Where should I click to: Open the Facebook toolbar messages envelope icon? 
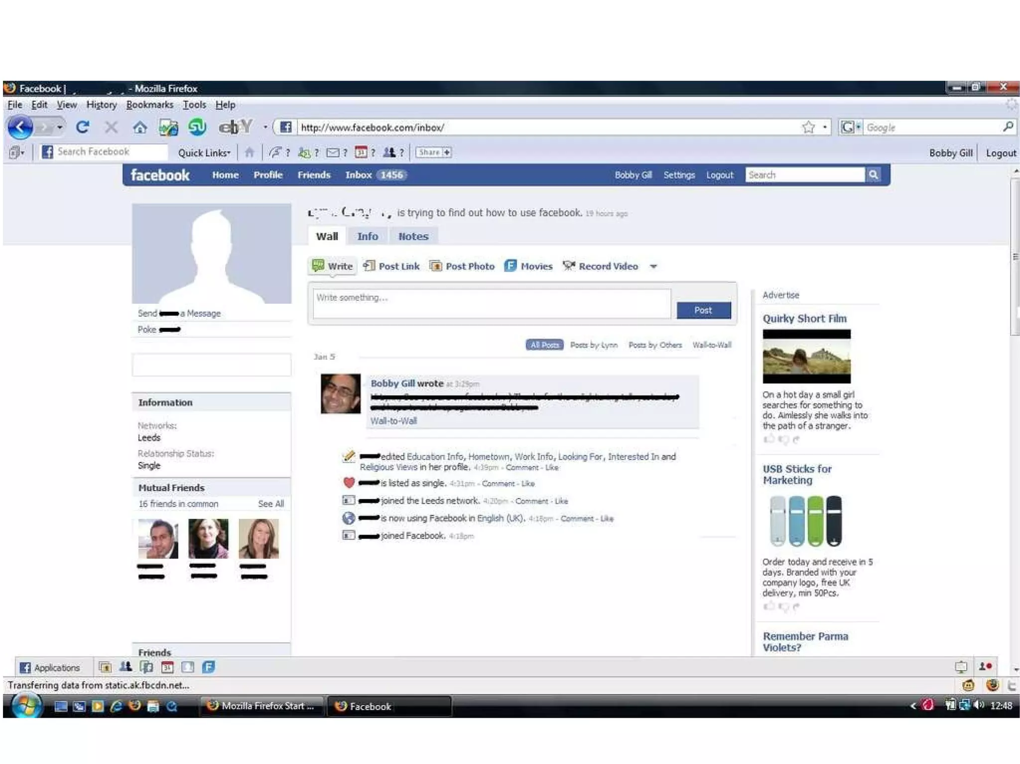click(333, 153)
